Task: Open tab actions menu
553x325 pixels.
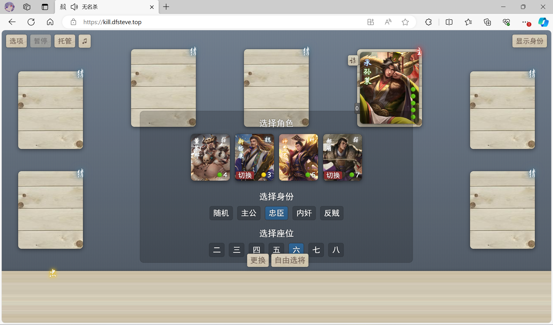Action: tap(45, 7)
